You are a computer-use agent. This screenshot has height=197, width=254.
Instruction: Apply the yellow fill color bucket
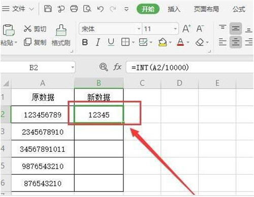point(163,42)
